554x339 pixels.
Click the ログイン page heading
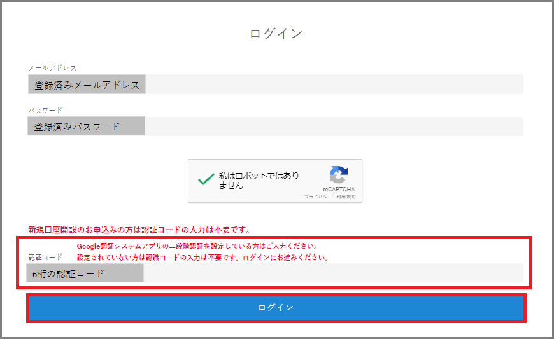pos(276,34)
